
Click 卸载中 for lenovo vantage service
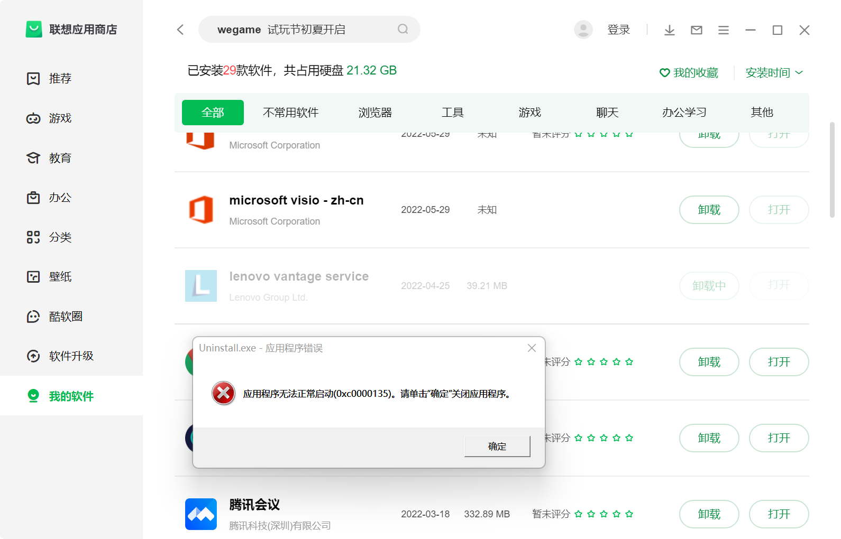[x=709, y=286]
